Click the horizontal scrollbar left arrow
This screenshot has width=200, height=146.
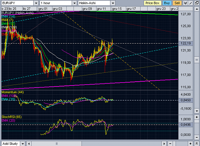(29, 143)
